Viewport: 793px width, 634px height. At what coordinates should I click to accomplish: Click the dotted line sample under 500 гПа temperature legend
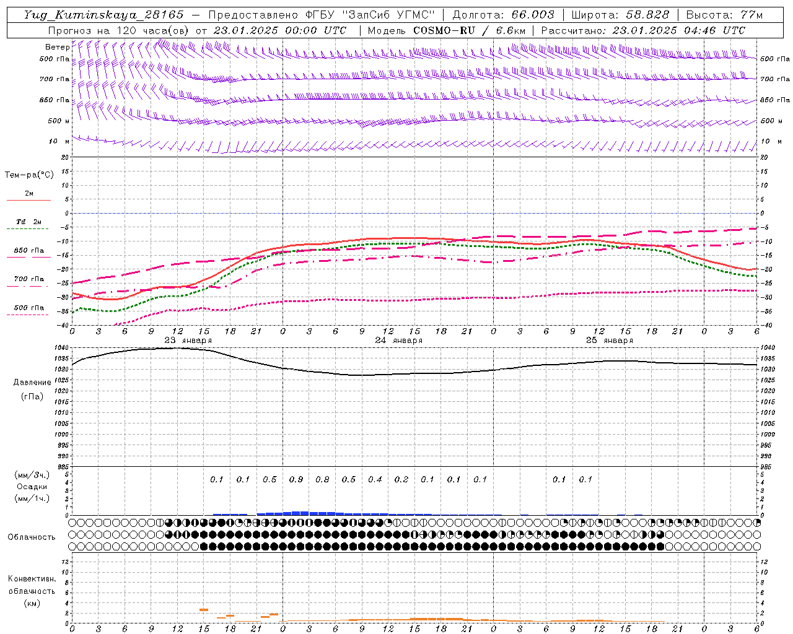point(28,315)
